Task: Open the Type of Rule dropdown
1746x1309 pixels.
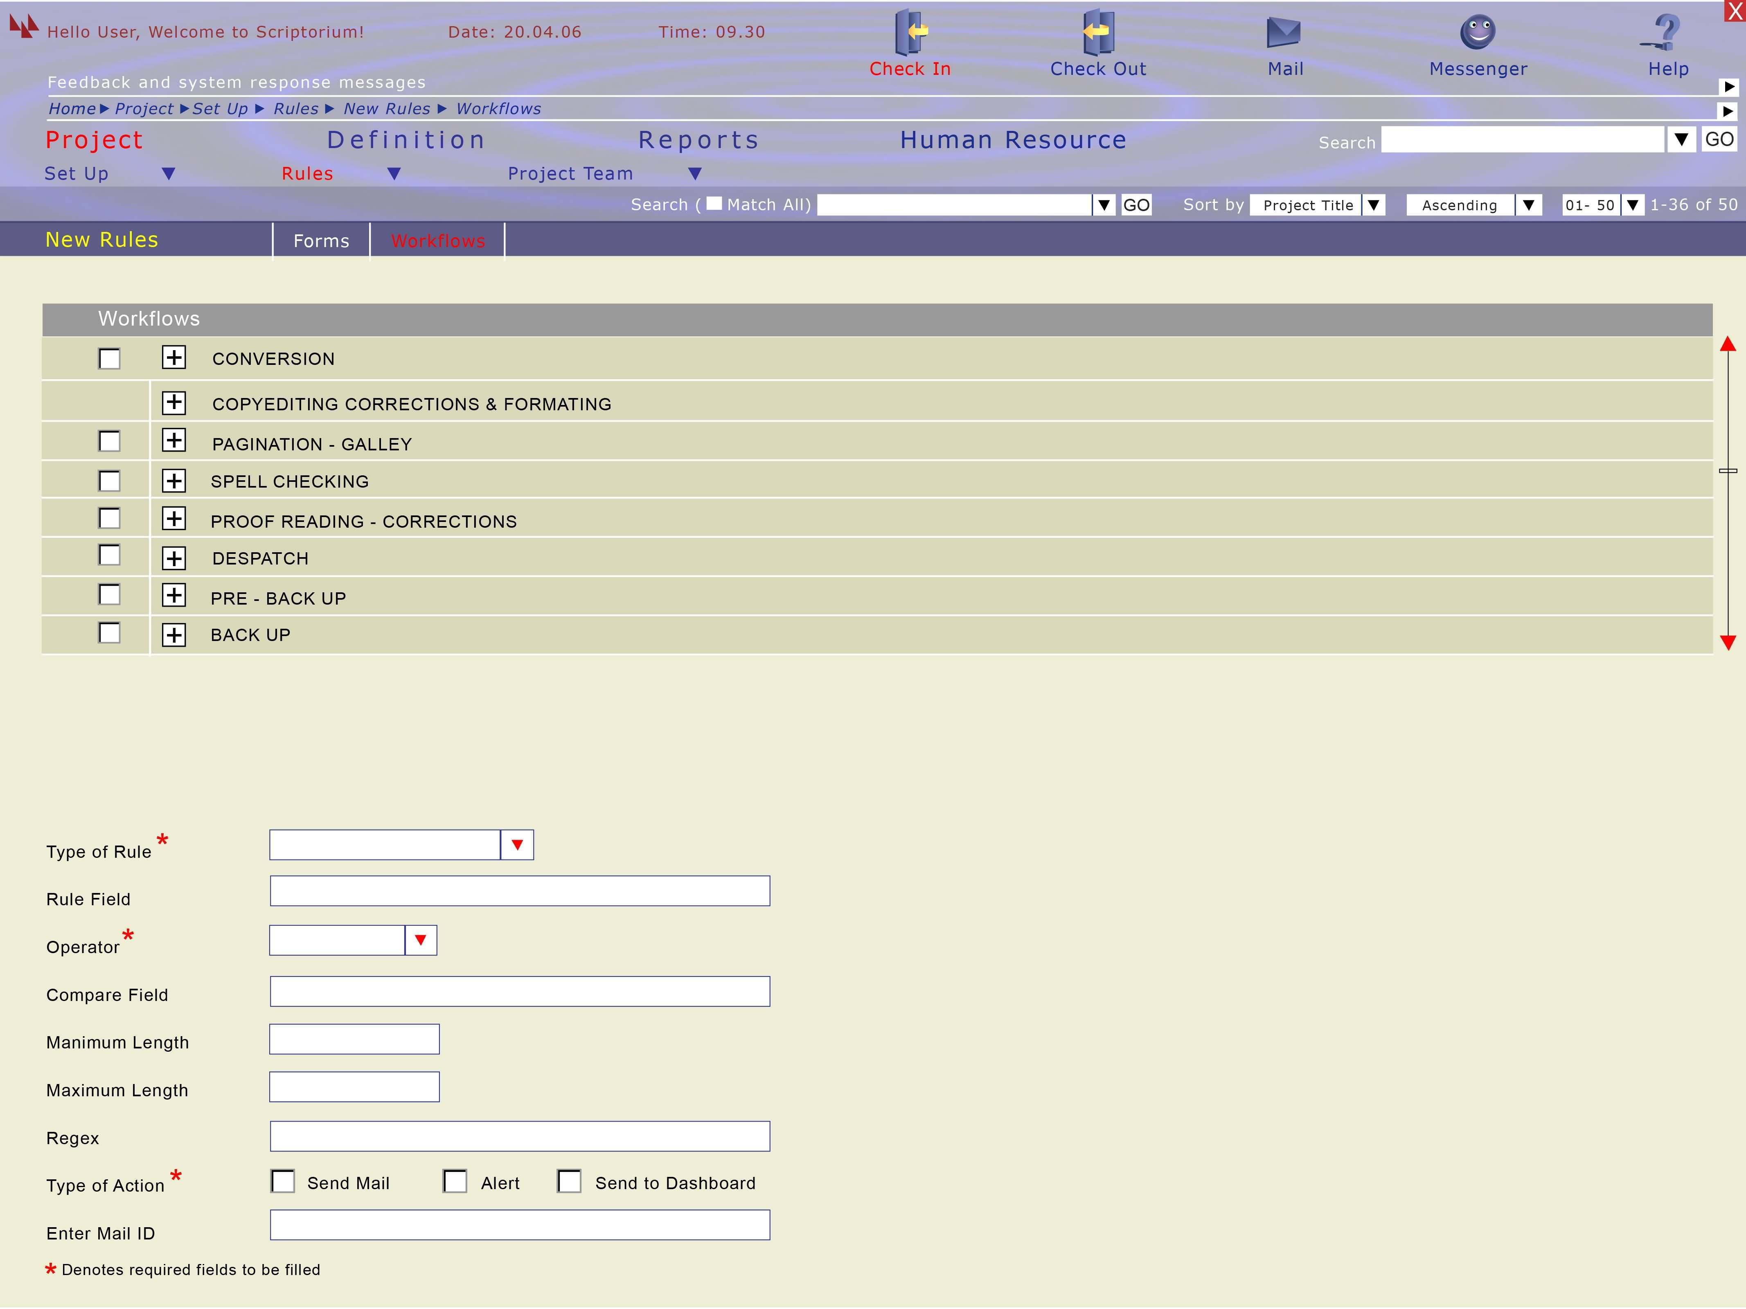Action: 517,845
